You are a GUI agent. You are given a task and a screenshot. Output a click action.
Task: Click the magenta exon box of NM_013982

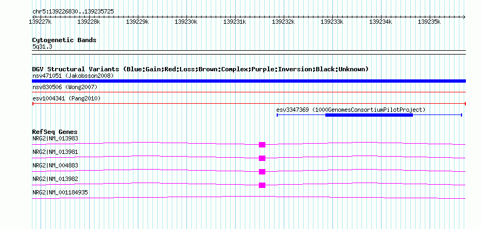click(262, 185)
